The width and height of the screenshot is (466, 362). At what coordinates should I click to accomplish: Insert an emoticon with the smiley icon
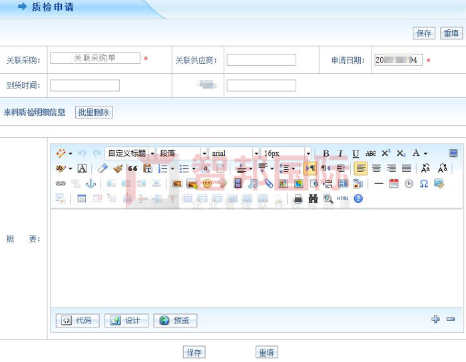click(x=207, y=184)
